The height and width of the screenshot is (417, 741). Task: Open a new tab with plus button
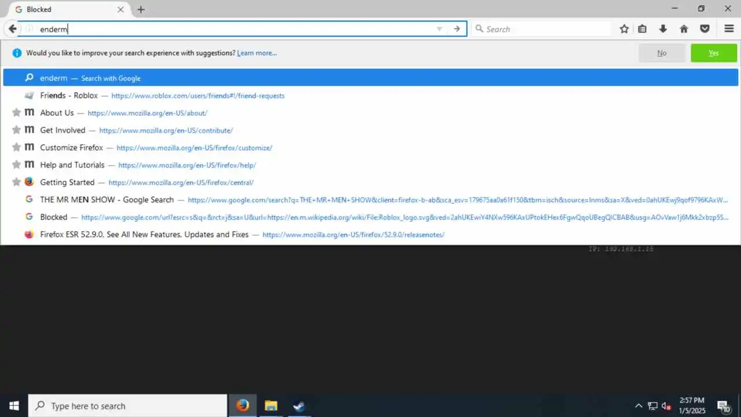pos(141,9)
